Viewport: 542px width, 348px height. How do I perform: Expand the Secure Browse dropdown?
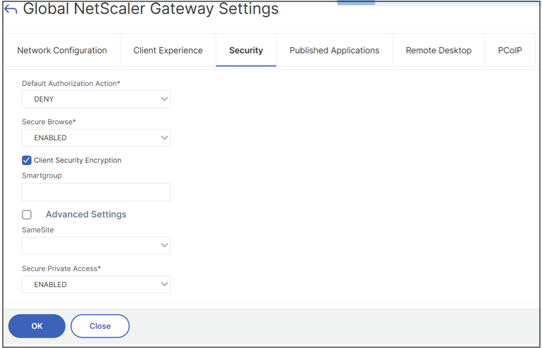[96, 138]
